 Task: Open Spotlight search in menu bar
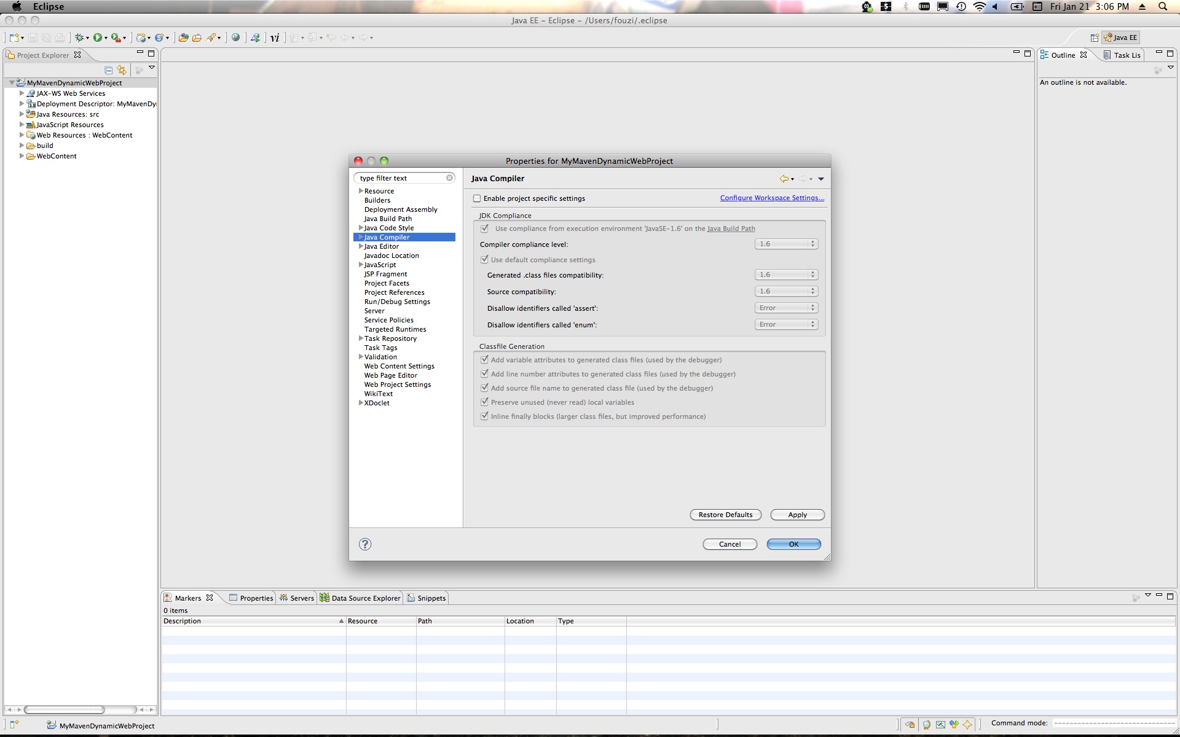(1163, 7)
